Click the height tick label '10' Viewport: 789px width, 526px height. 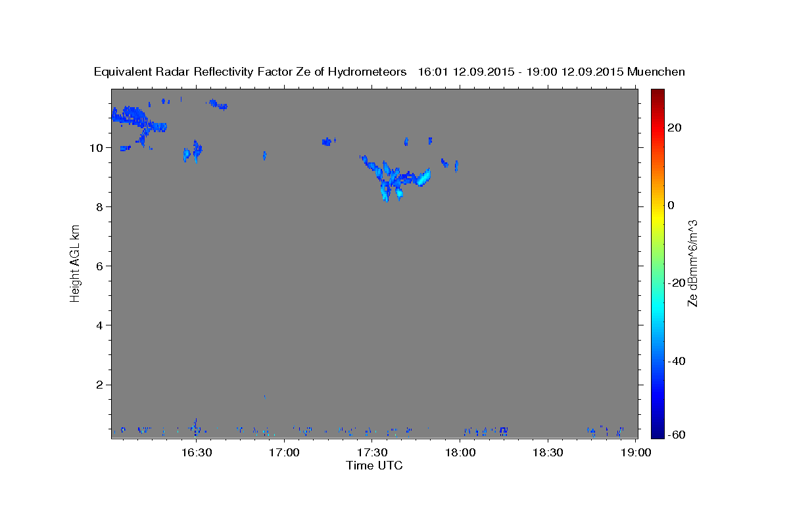97,147
